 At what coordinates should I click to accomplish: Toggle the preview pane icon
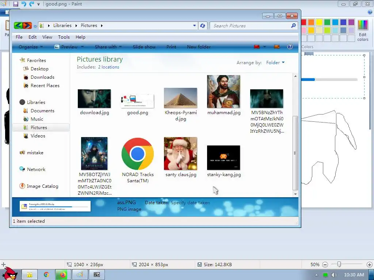(277, 47)
